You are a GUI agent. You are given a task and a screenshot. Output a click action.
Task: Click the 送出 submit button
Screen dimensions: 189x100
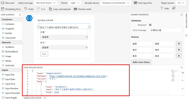coord(44,54)
